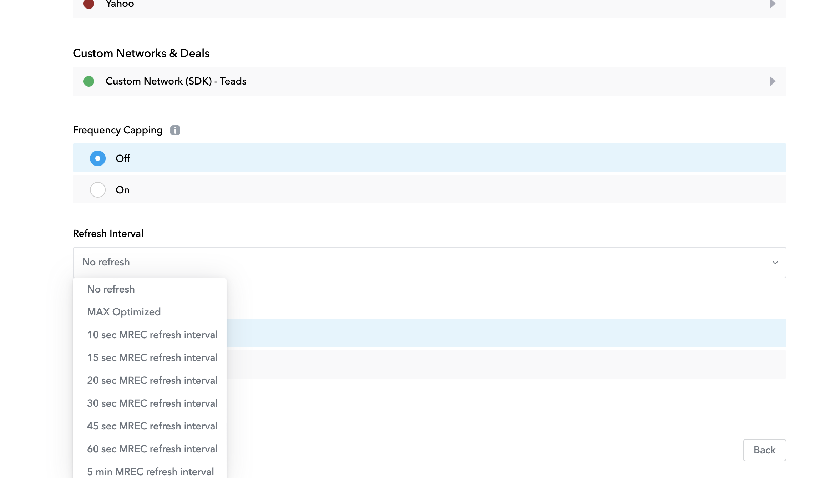Screen dimensions: 825x478
Task: Expand the Custom Network (SDK) - Teads row
Action: click(x=772, y=81)
